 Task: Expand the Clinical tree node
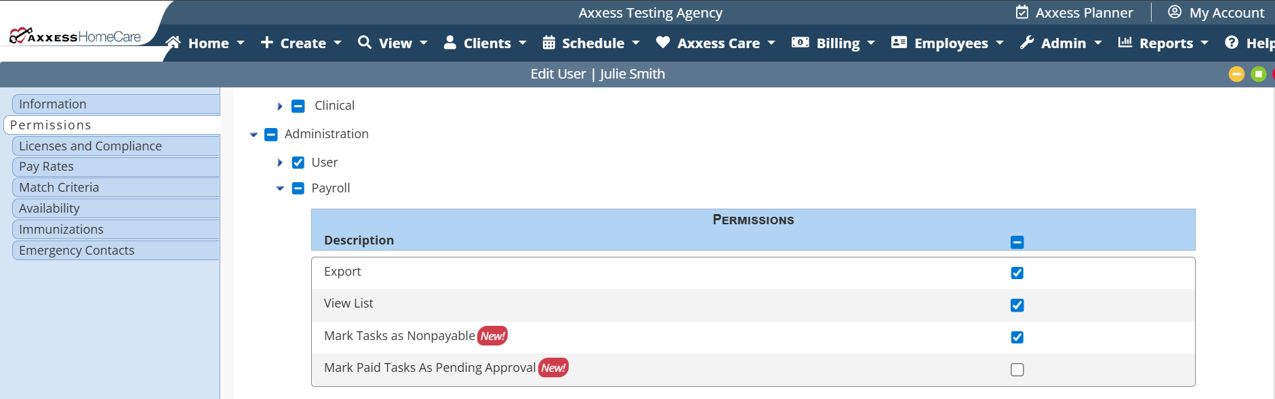280,106
